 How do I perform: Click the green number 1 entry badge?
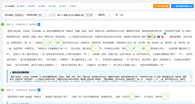[x=3, y=25]
